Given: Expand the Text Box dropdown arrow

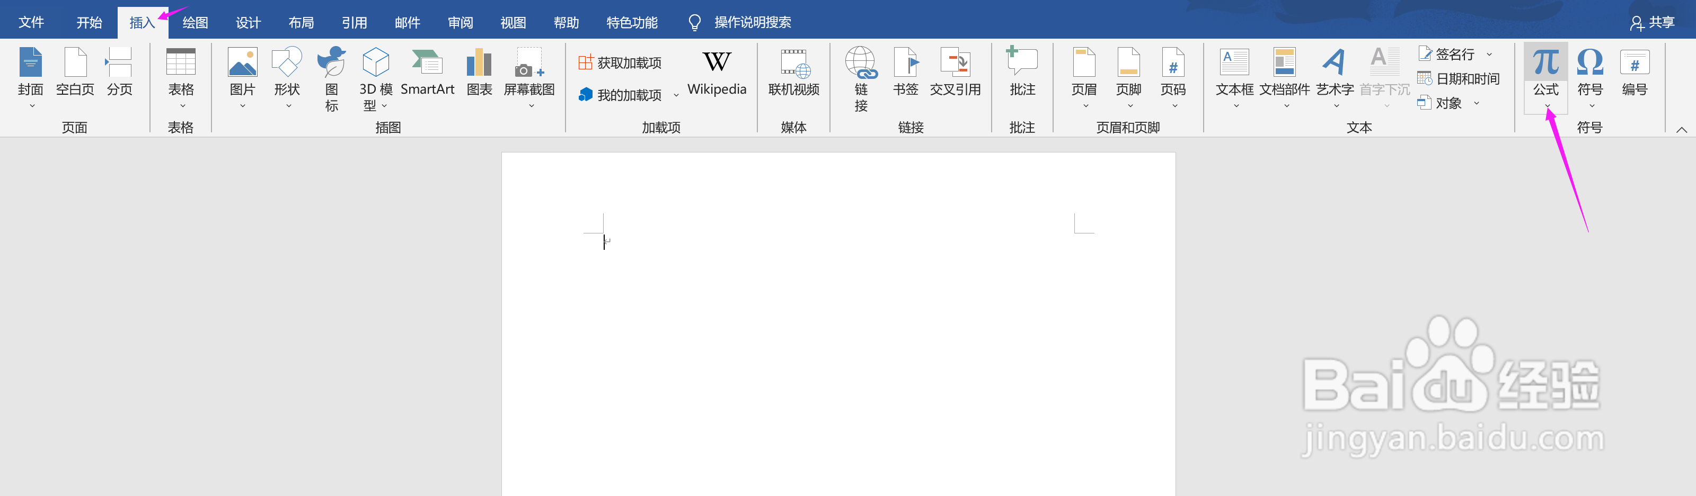Looking at the screenshot, I should (1236, 105).
